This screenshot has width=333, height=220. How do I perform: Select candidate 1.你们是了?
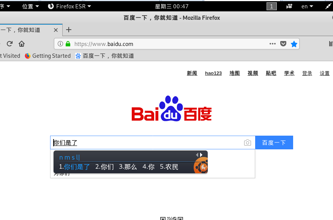point(74,167)
